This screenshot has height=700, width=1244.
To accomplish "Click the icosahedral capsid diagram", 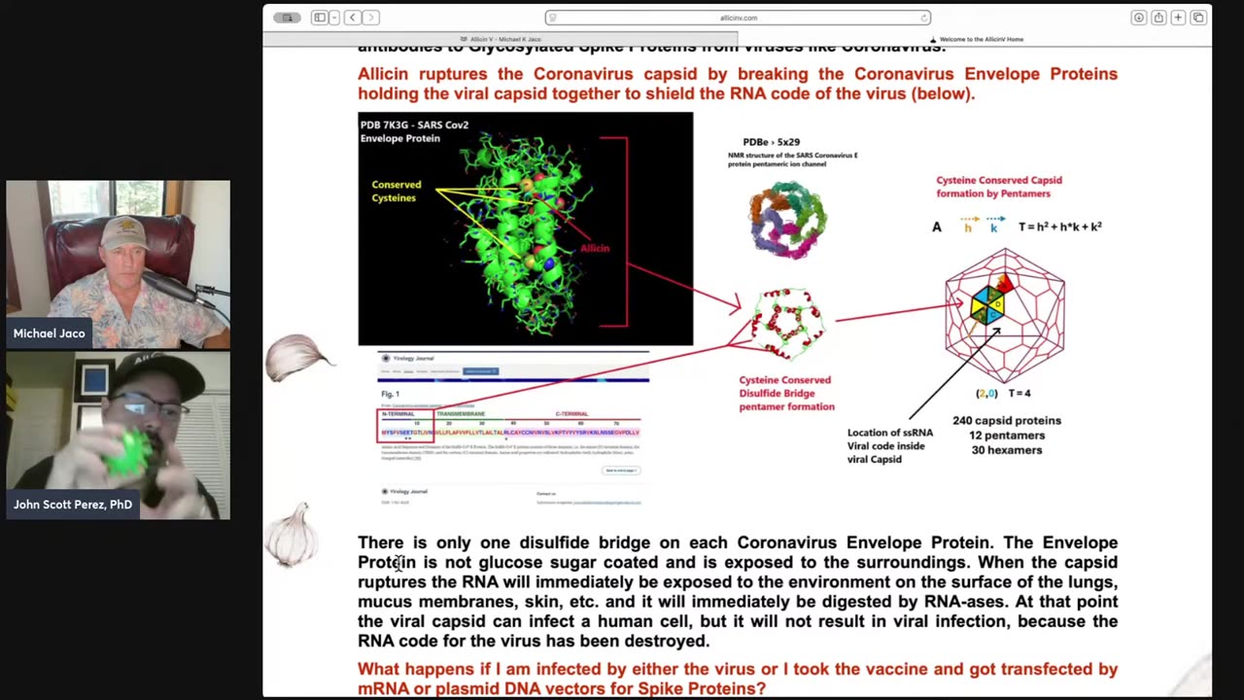I will (1005, 315).
